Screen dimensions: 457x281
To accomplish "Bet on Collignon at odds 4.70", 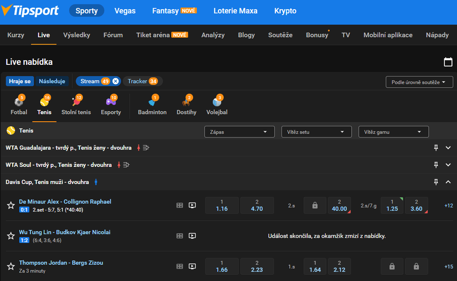I will point(257,205).
